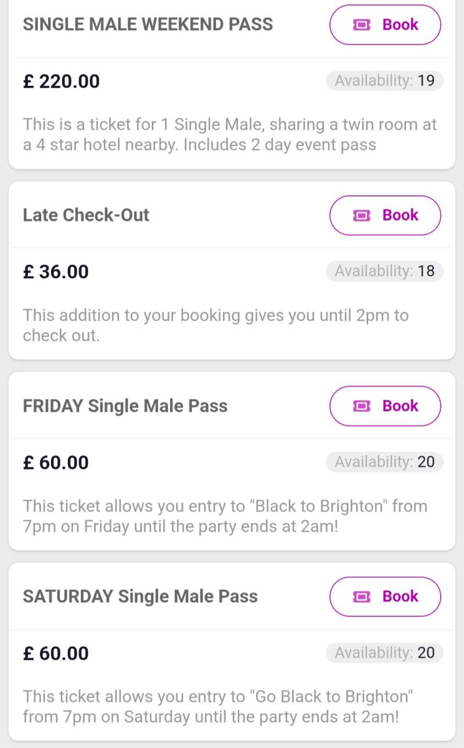Viewport: 464px width, 748px height.
Task: Book the Late Check-Out add-on
Action: (x=386, y=215)
